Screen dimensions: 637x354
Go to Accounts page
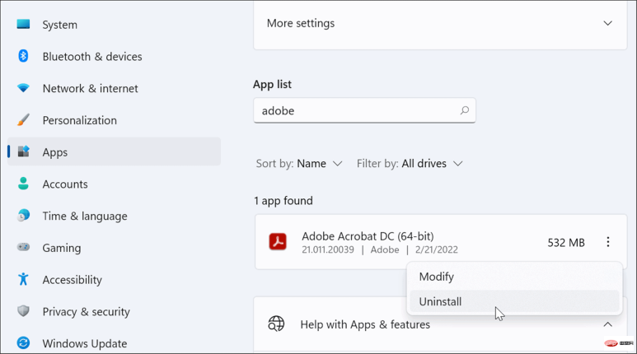65,184
